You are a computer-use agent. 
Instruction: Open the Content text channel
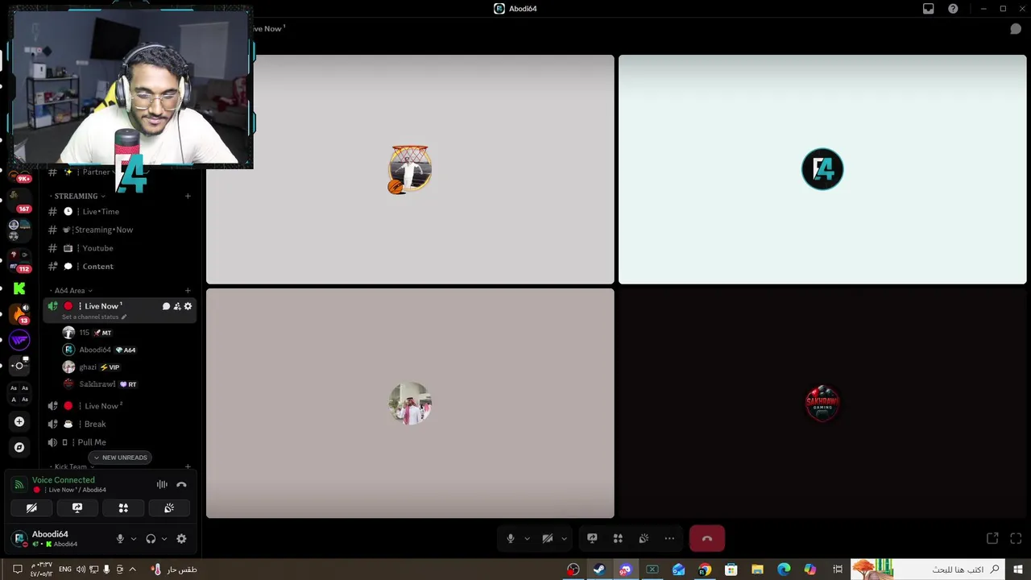119,266
